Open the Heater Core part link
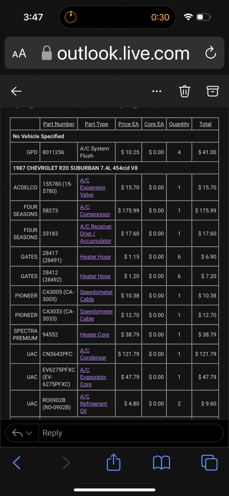 tap(94, 335)
